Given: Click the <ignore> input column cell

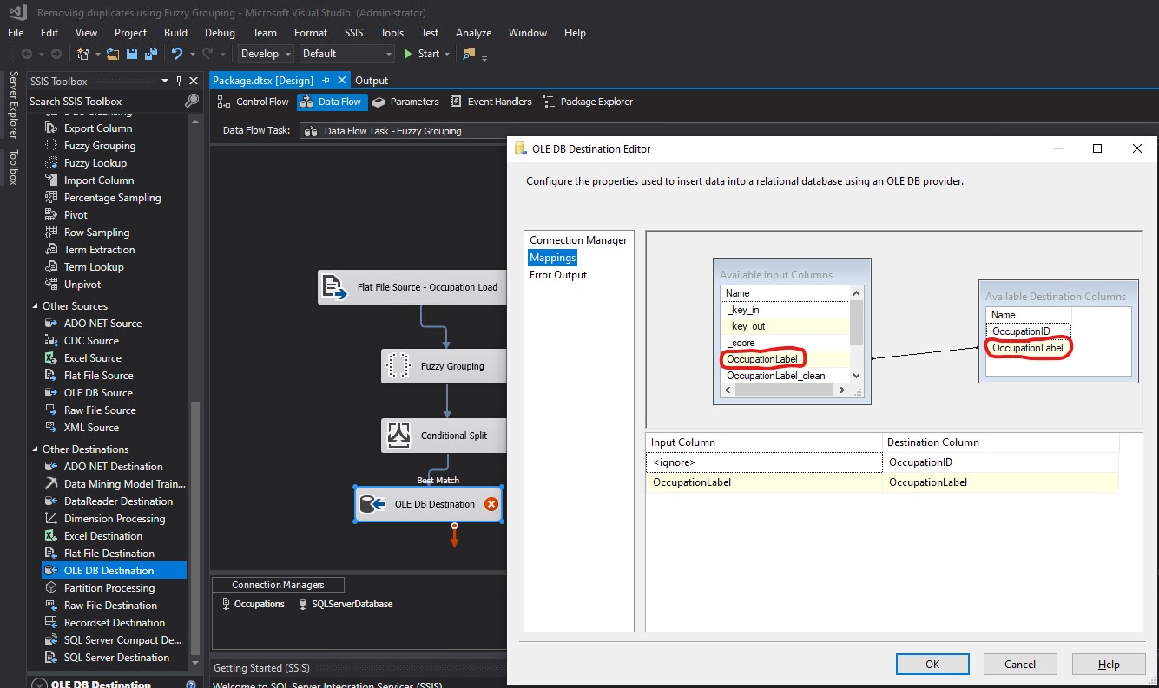Looking at the screenshot, I should pyautogui.click(x=765, y=462).
